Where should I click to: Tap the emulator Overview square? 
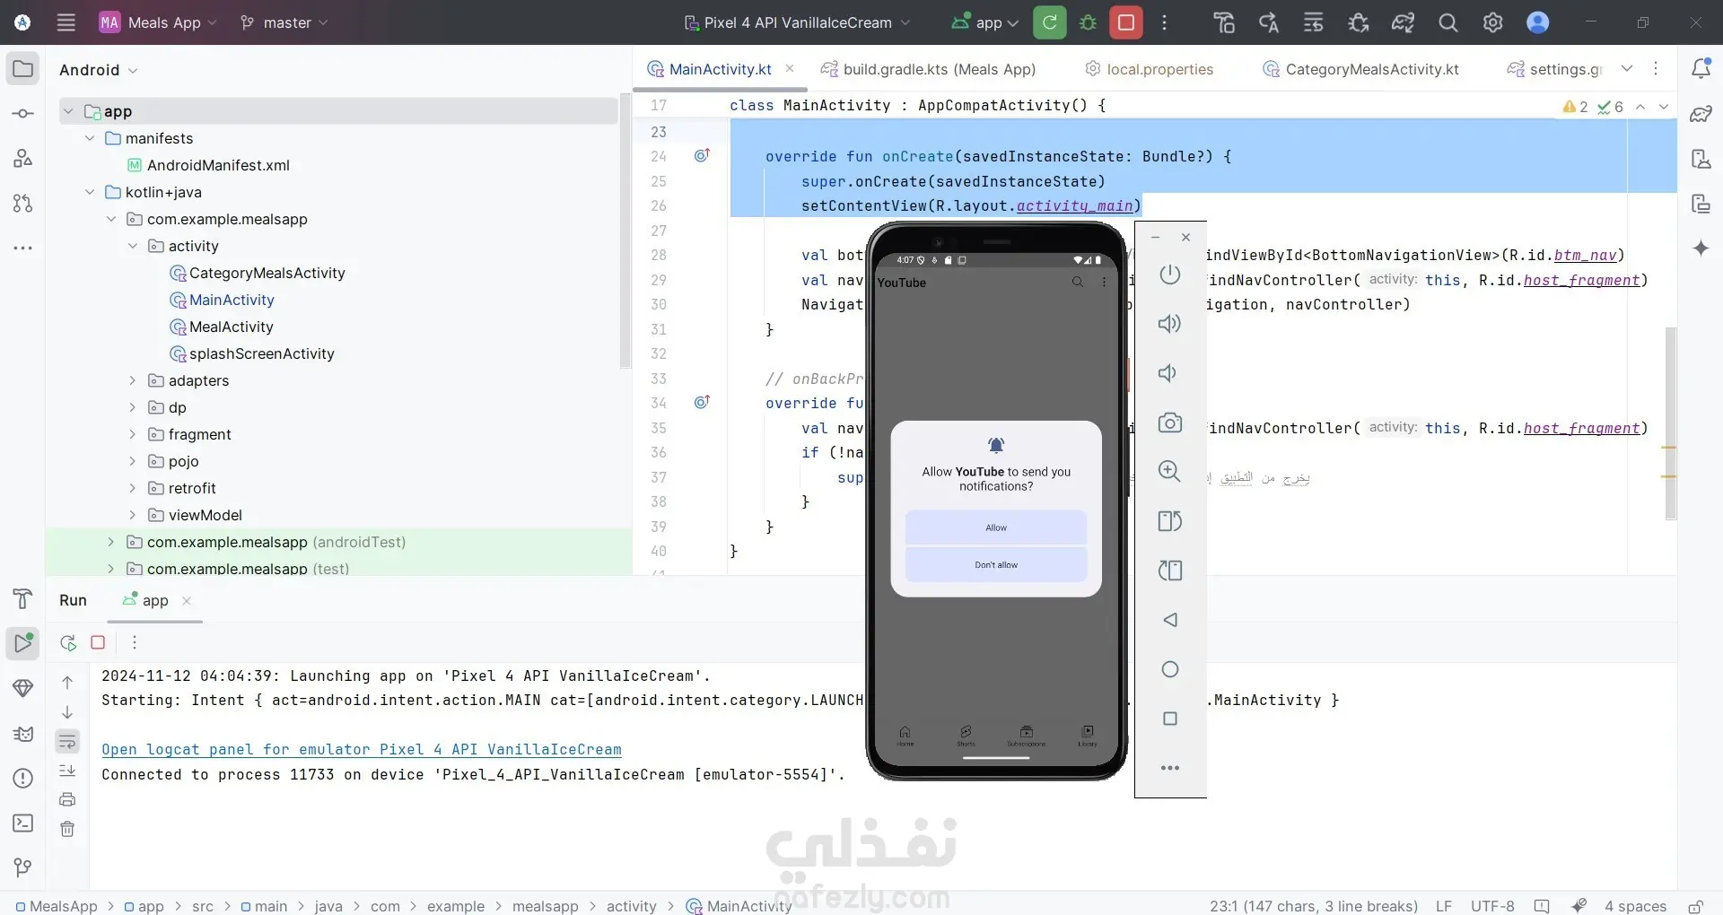tap(1169, 719)
